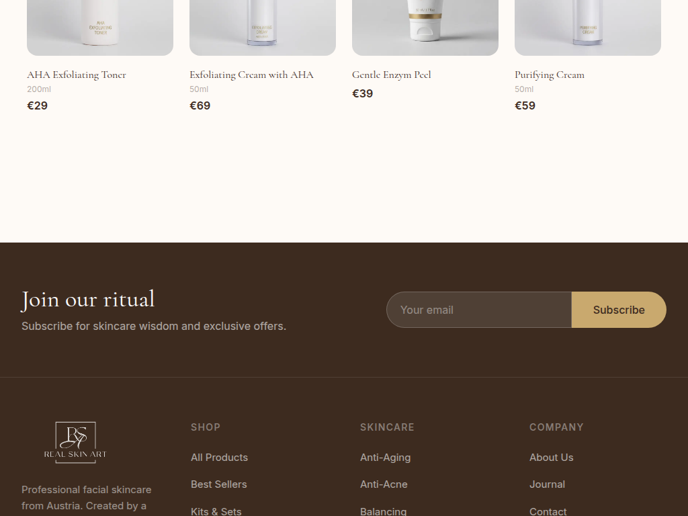
Task: Click the Real Skin Art footer logo
Action: point(75,442)
